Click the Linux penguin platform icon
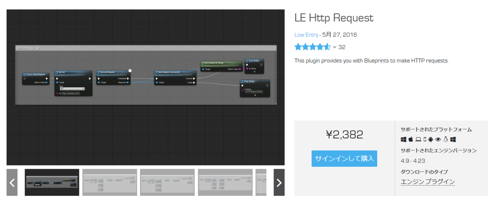 (445, 139)
